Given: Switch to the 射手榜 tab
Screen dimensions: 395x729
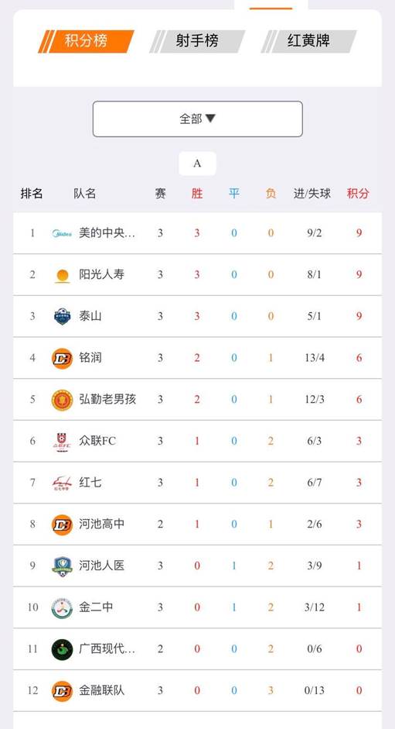Looking at the screenshot, I should pos(197,41).
